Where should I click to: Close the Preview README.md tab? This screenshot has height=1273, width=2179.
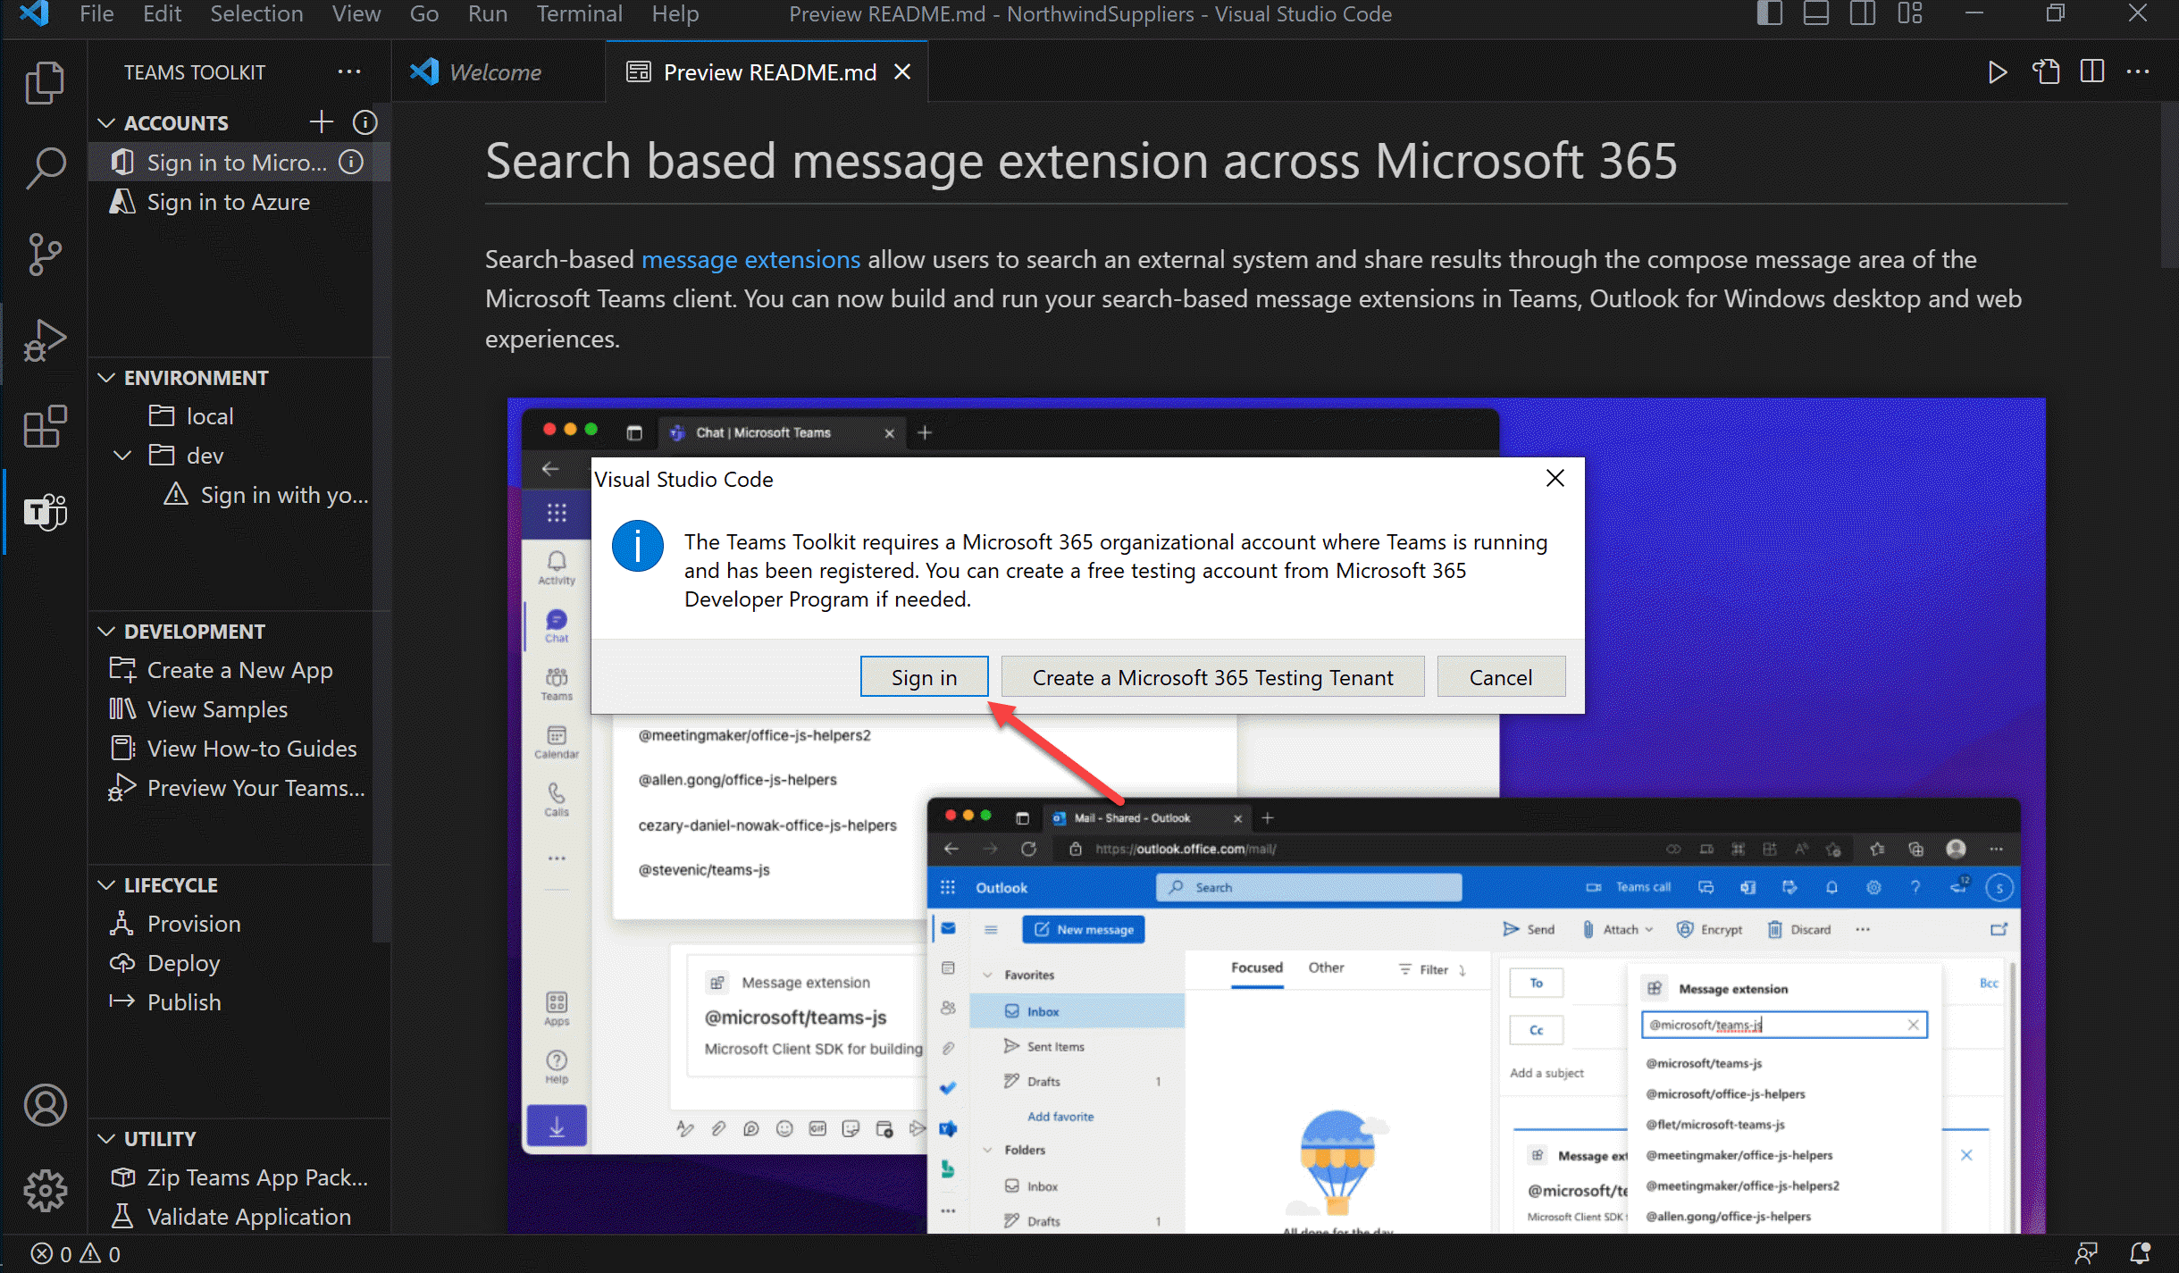point(902,72)
